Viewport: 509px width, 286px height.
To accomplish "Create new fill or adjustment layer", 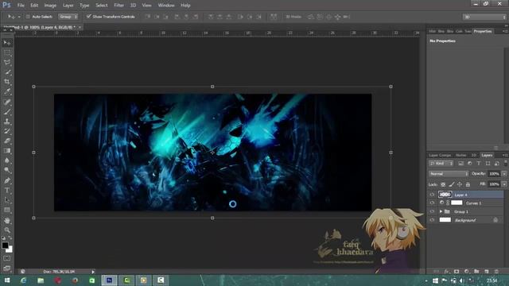I will (467, 272).
